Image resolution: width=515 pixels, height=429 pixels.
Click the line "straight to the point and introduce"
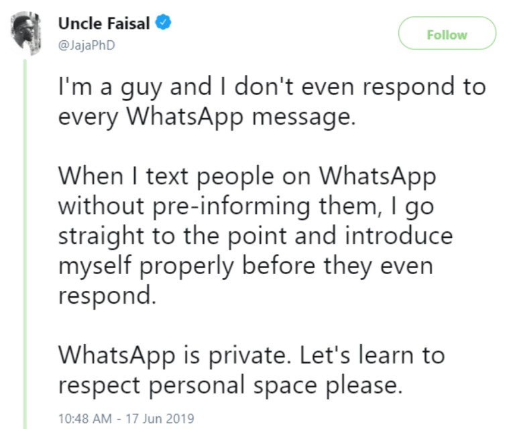pos(255,237)
